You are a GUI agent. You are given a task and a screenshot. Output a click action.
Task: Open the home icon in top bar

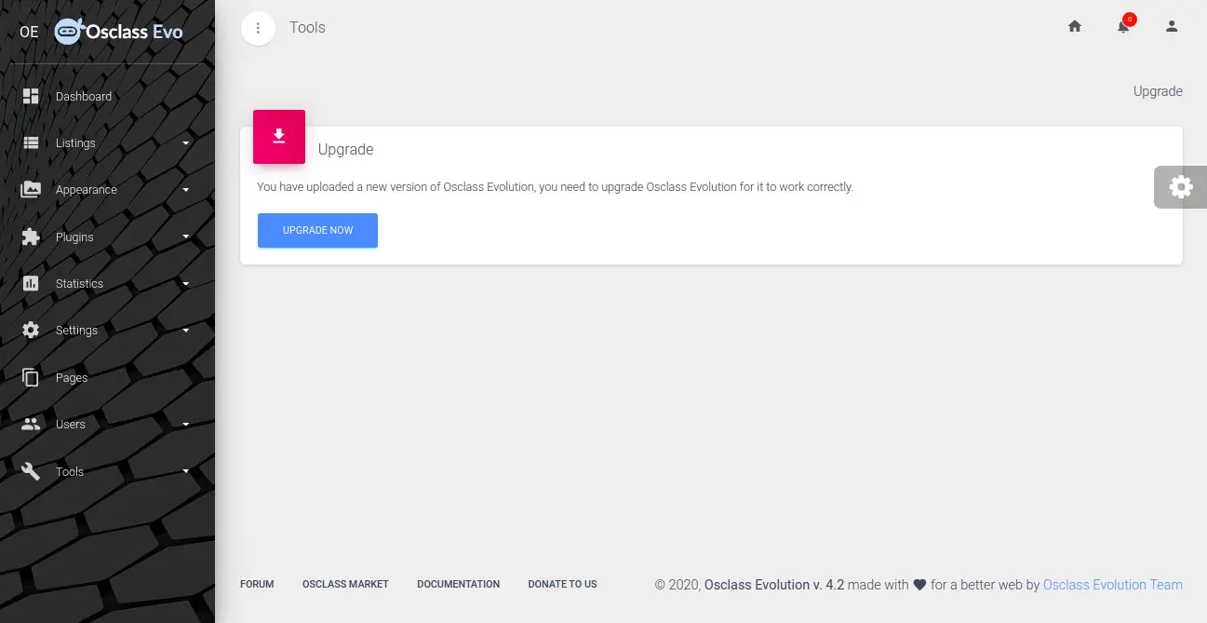[x=1075, y=27]
